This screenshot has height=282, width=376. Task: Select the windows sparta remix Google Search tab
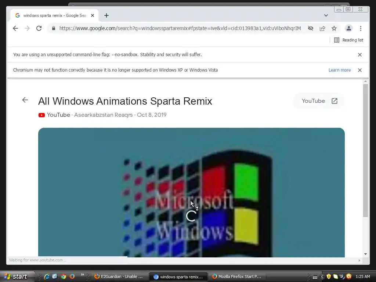[x=54, y=15]
